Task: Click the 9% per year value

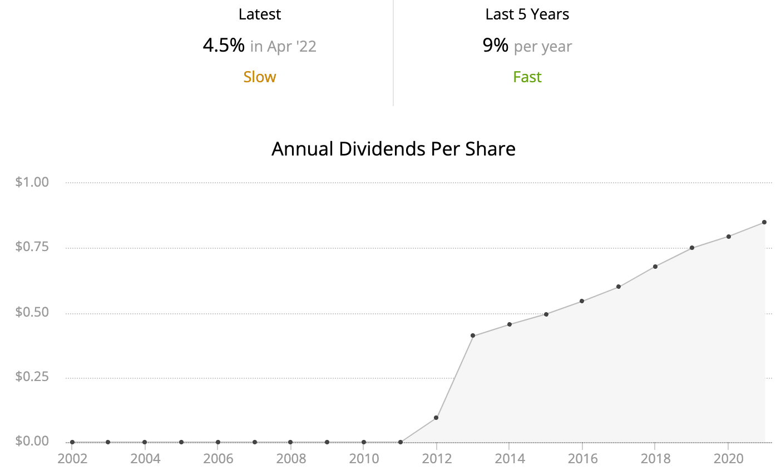Action: (496, 46)
